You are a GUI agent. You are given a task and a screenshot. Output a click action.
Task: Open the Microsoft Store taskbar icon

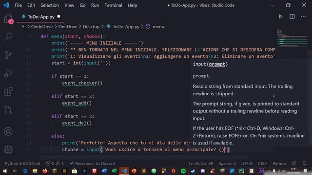75,171
